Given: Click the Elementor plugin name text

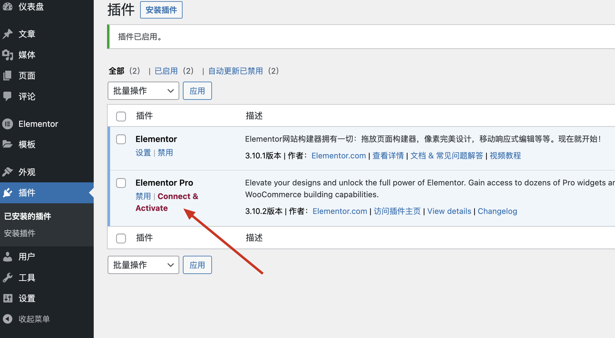Looking at the screenshot, I should 156,139.
